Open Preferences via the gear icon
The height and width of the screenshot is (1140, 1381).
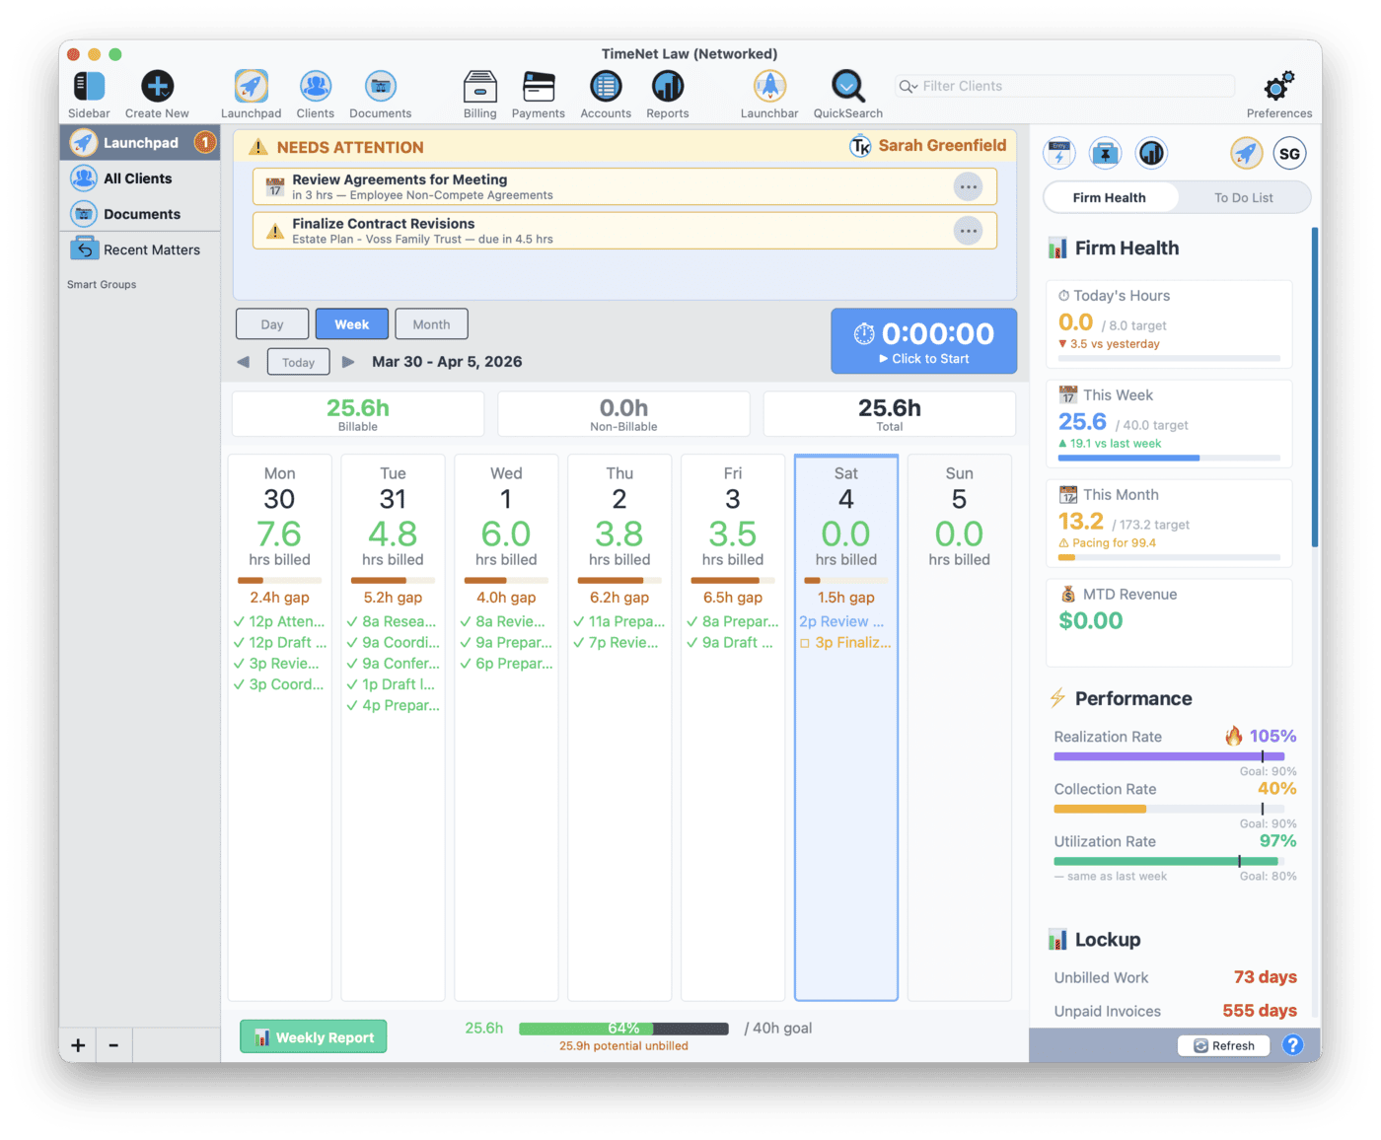click(1278, 87)
